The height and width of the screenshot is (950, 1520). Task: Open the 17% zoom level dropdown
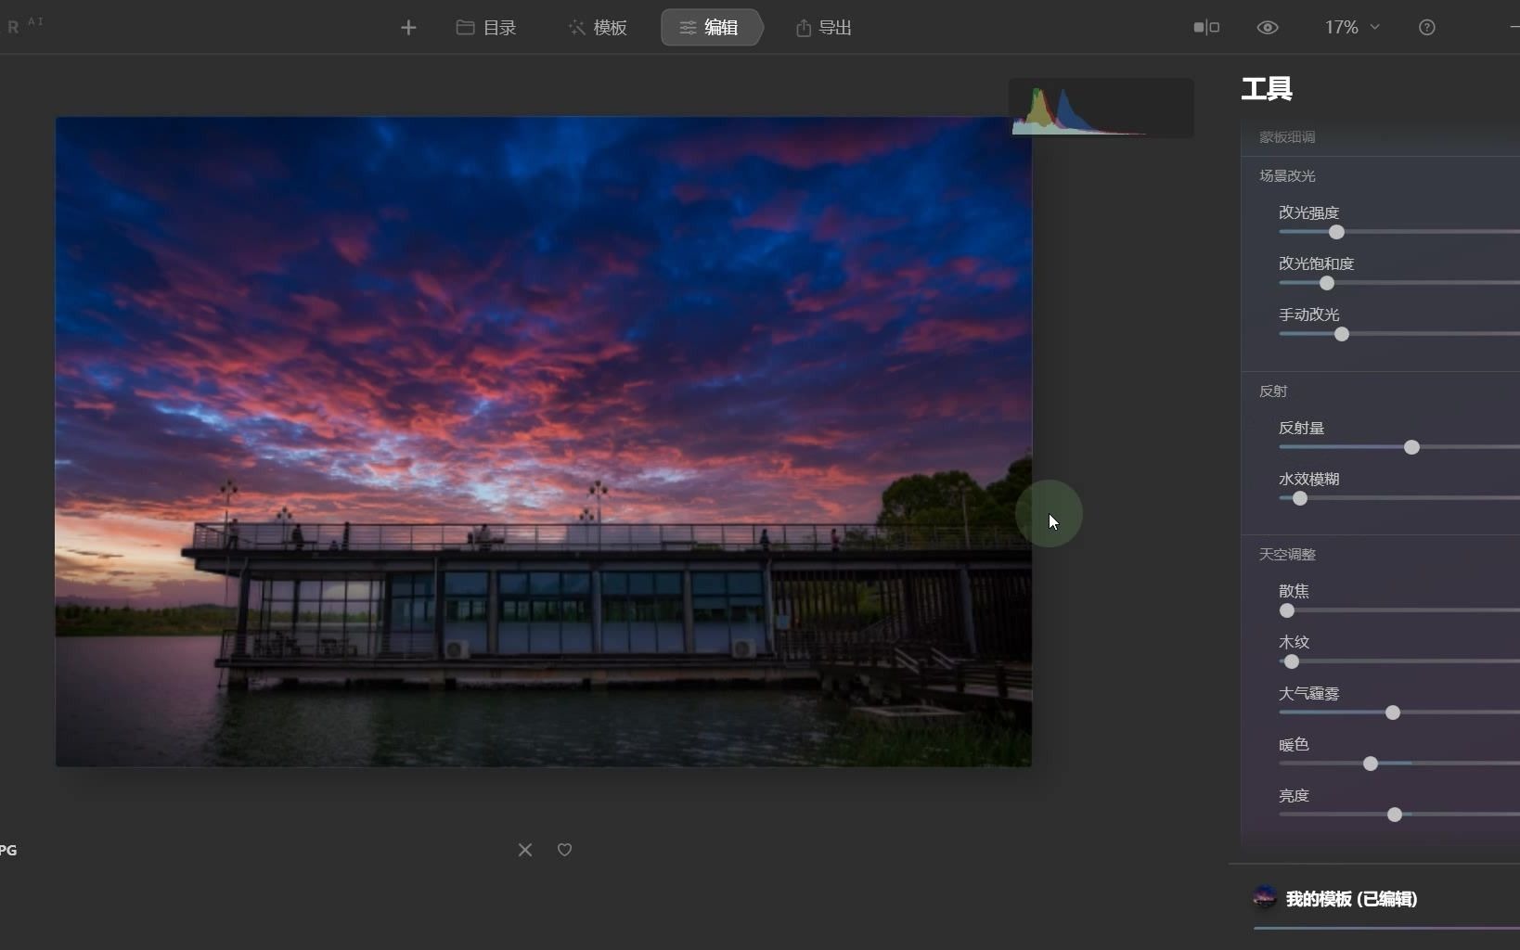click(1352, 27)
